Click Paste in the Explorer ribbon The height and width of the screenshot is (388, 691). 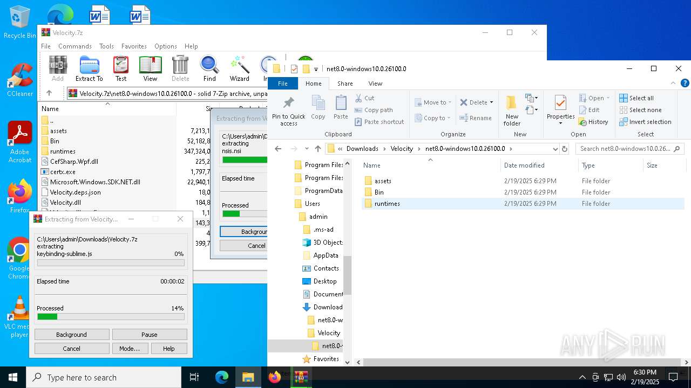[341, 108]
